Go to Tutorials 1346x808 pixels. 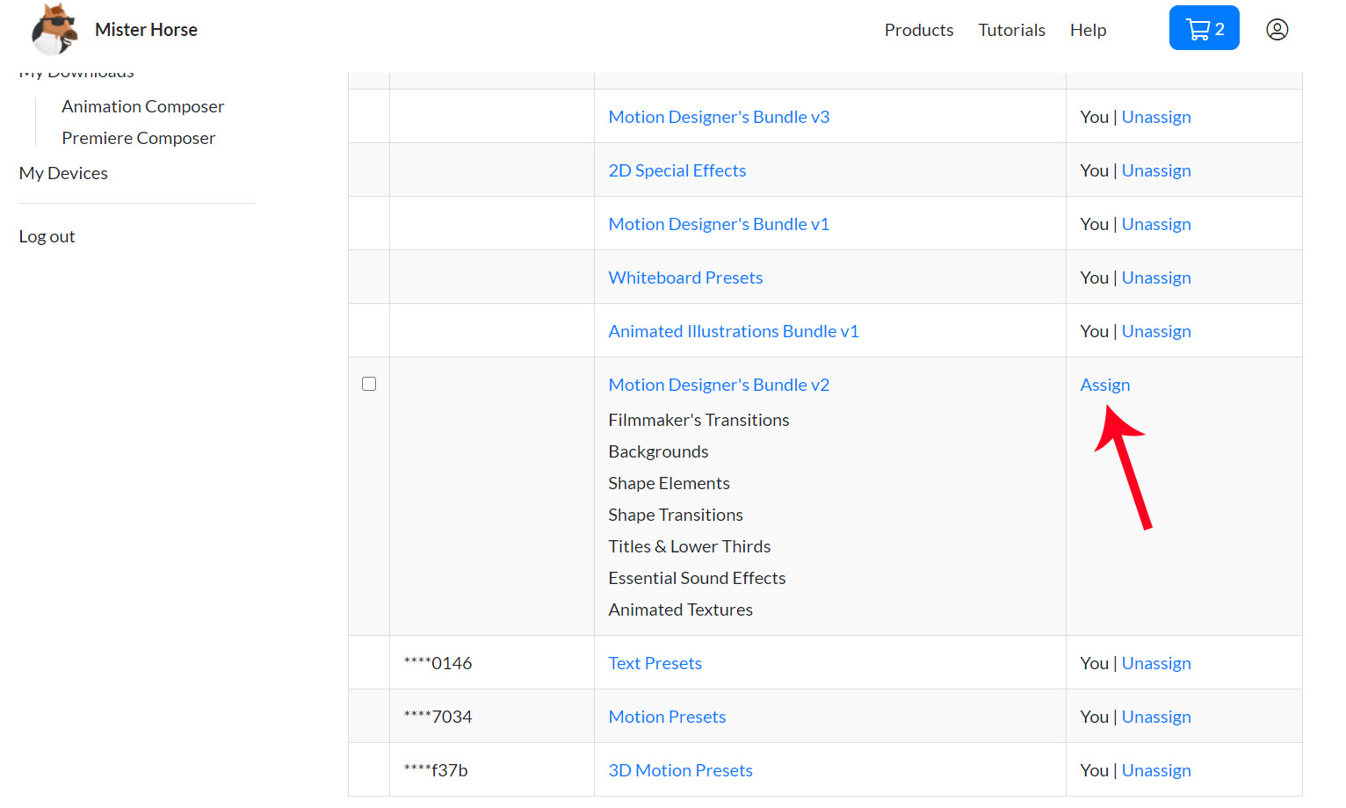coord(1011,30)
